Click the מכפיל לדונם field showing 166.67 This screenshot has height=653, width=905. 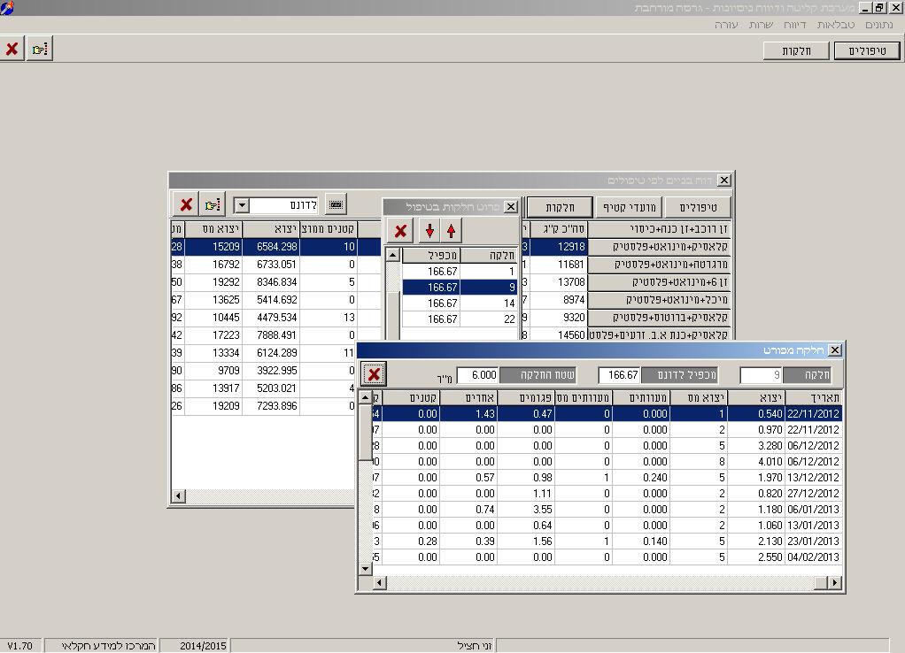click(x=620, y=375)
